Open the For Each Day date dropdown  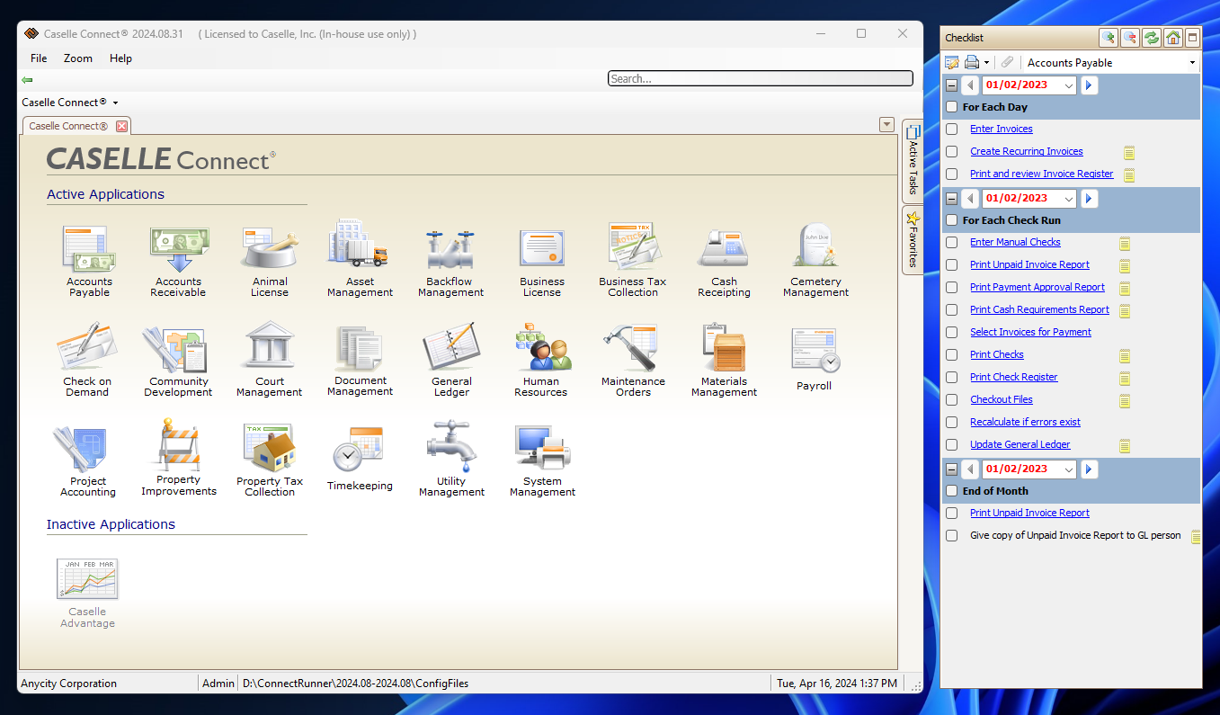(x=1068, y=85)
